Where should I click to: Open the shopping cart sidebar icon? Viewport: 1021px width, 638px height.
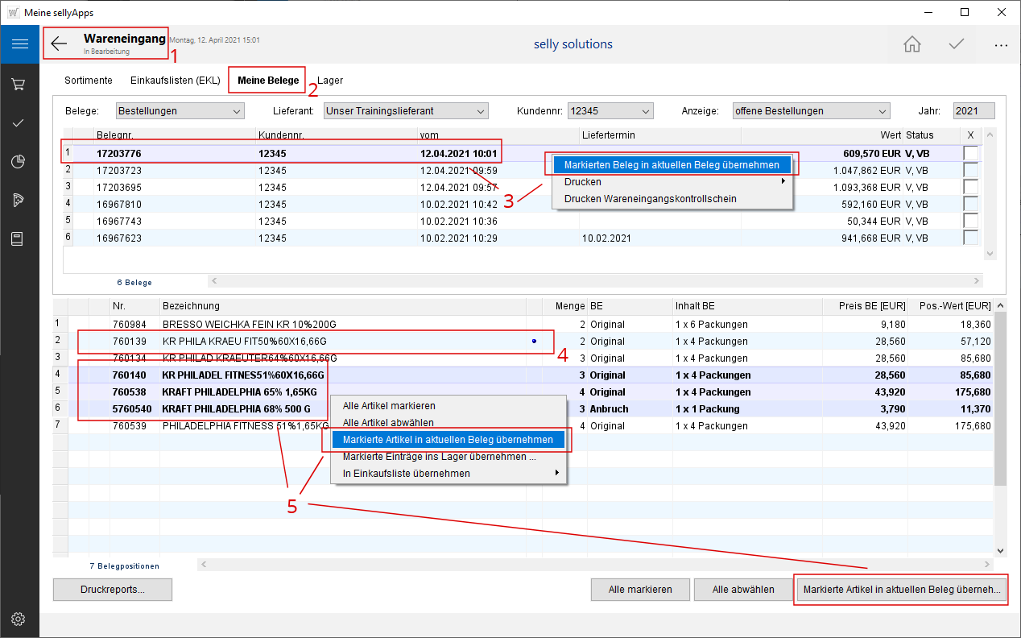click(19, 84)
